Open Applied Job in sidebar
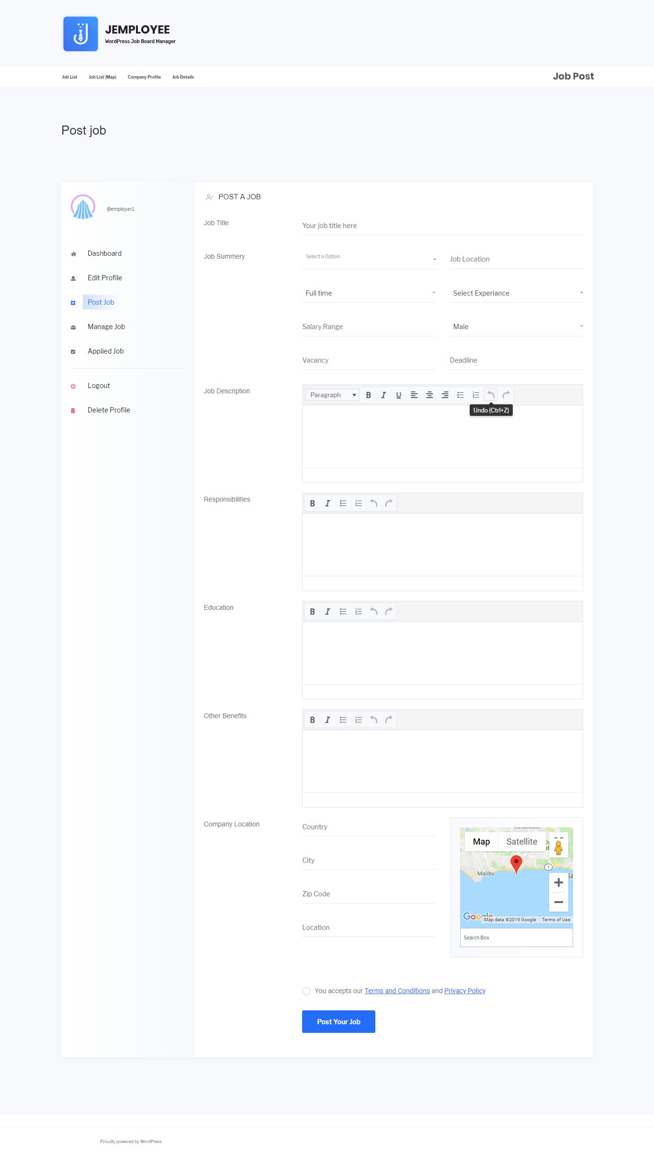Screen dimensions: 654x1156 106,351
